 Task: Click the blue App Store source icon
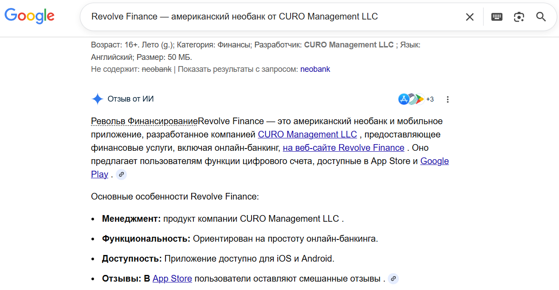pyautogui.click(x=403, y=99)
